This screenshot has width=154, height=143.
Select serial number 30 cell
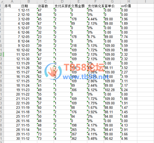[x=12, y=138]
